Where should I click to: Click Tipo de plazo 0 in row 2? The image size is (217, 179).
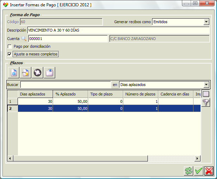pyautogui.click(x=106, y=108)
